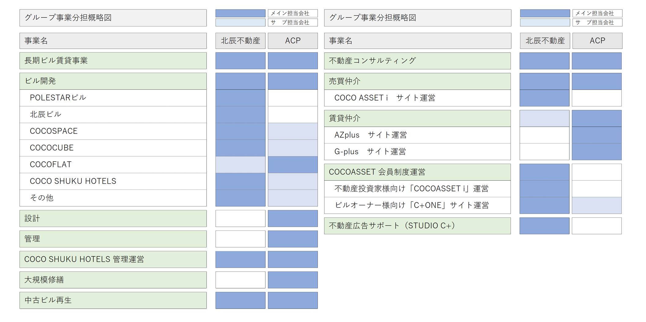This screenshot has height=322, width=646.
Task: Click the POLESTARビル row
Action: tap(113, 98)
